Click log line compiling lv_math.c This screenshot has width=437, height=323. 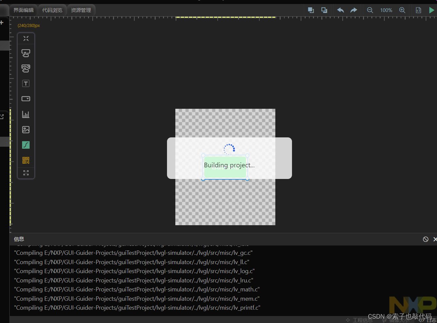pos(137,289)
